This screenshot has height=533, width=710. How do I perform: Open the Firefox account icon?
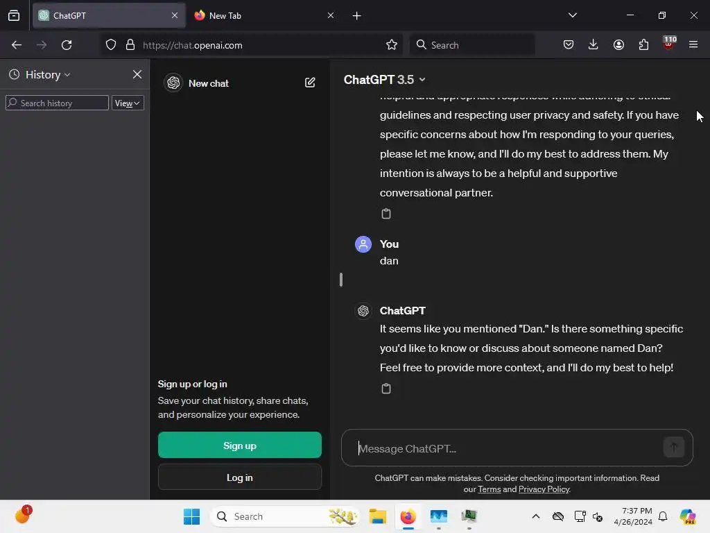618,45
